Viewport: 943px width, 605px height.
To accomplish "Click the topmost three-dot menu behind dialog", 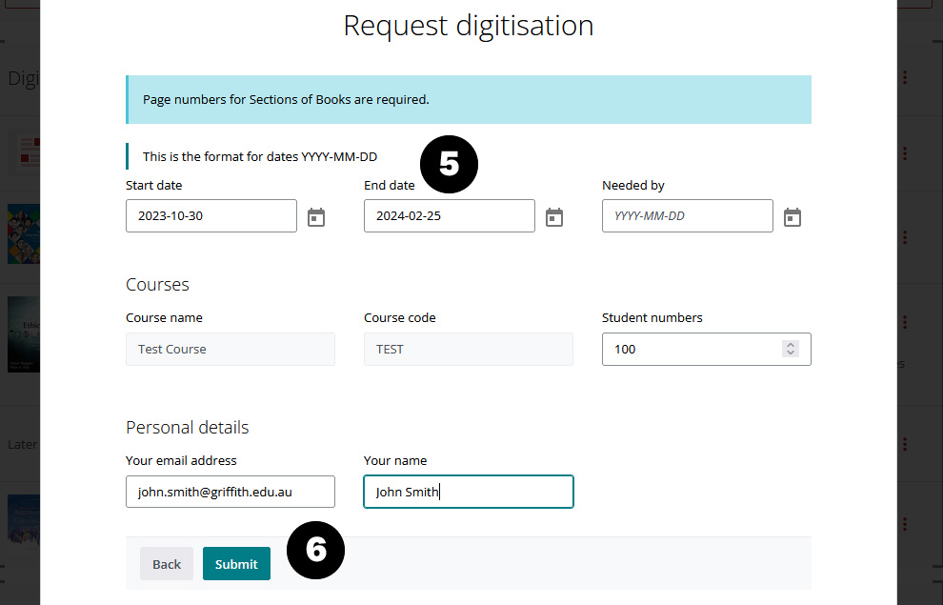I will point(904,77).
